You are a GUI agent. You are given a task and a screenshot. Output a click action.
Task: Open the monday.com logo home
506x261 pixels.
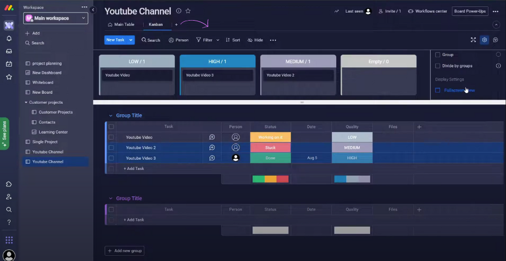pos(9,8)
